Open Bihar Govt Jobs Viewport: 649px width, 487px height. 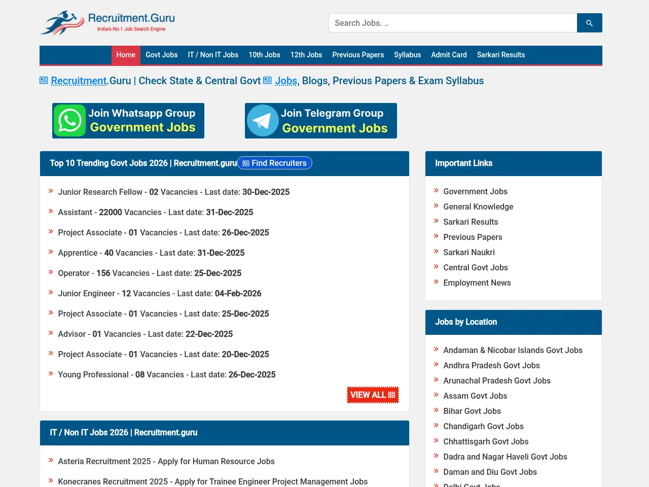click(x=472, y=411)
